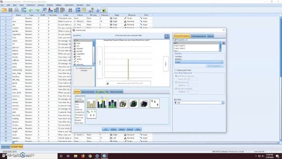Switch to the Data View tab

(5, 147)
